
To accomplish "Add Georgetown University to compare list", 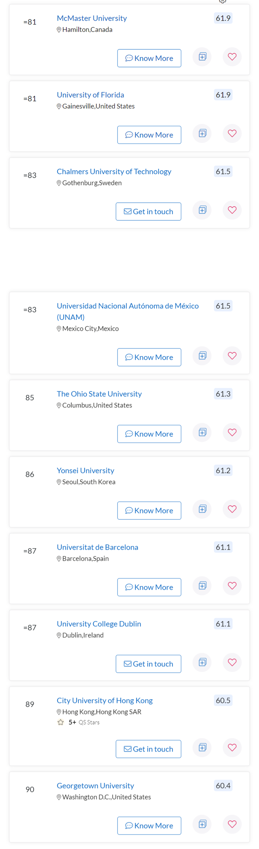I will pos(203,824).
